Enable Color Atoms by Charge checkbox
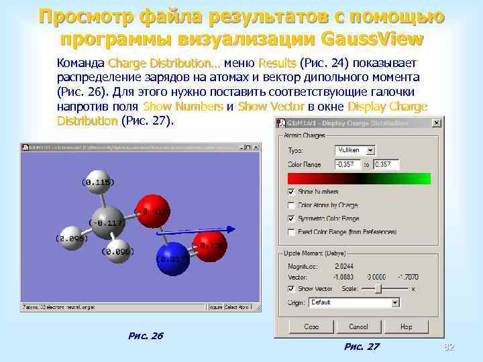The height and width of the screenshot is (362, 483). (291, 205)
